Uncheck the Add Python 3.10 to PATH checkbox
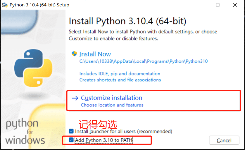Viewport: 245px width, 150px height. click(71, 140)
